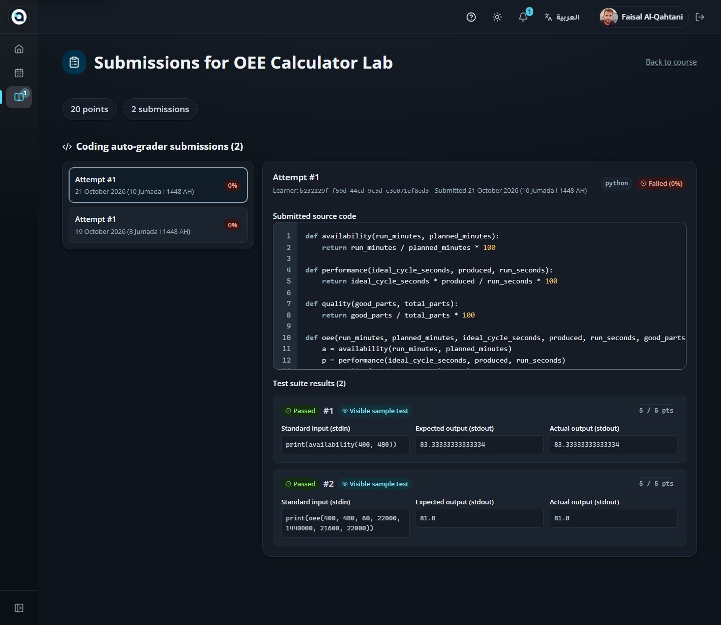Click the Passed badge of test #1
Viewport: 721px width, 625px height.
tap(300, 411)
